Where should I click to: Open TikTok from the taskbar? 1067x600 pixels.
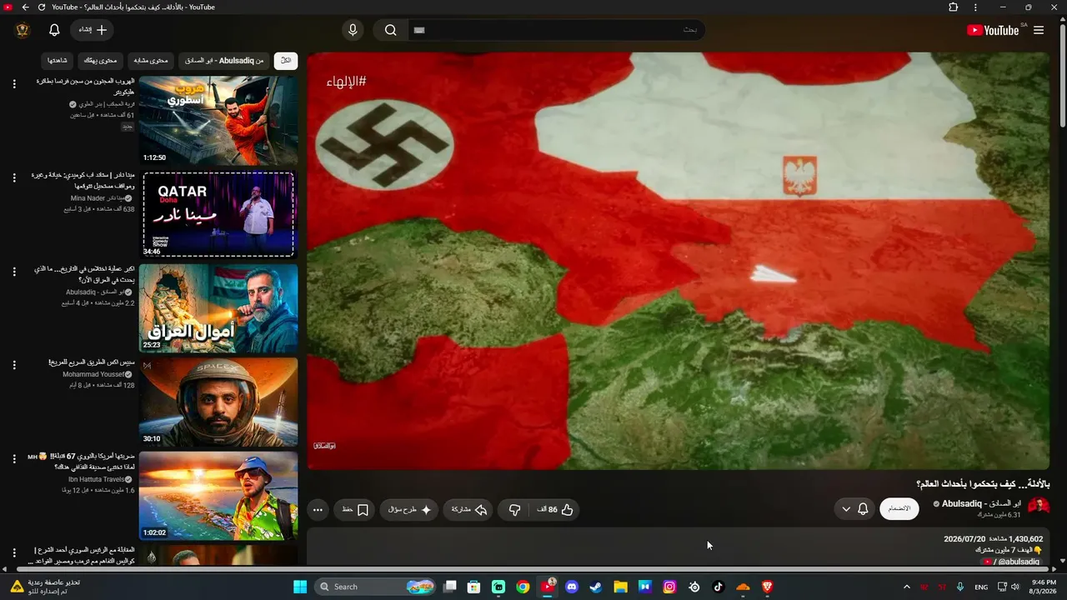(719, 587)
